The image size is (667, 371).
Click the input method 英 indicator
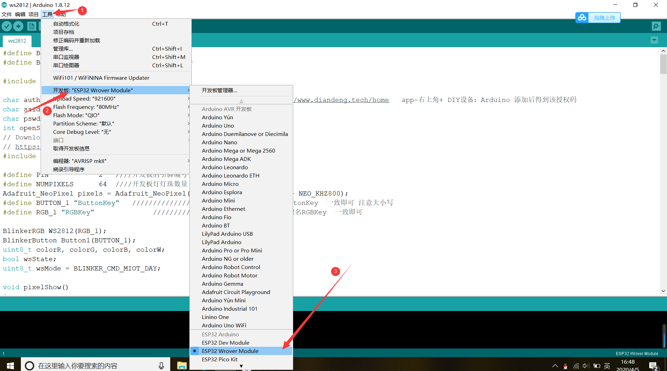tap(607, 366)
